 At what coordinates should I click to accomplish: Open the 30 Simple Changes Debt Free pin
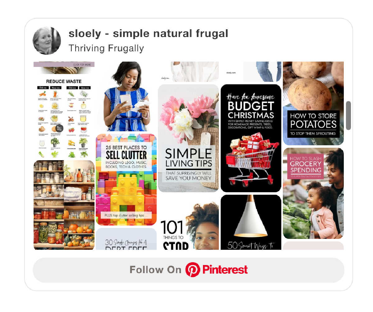(126, 239)
